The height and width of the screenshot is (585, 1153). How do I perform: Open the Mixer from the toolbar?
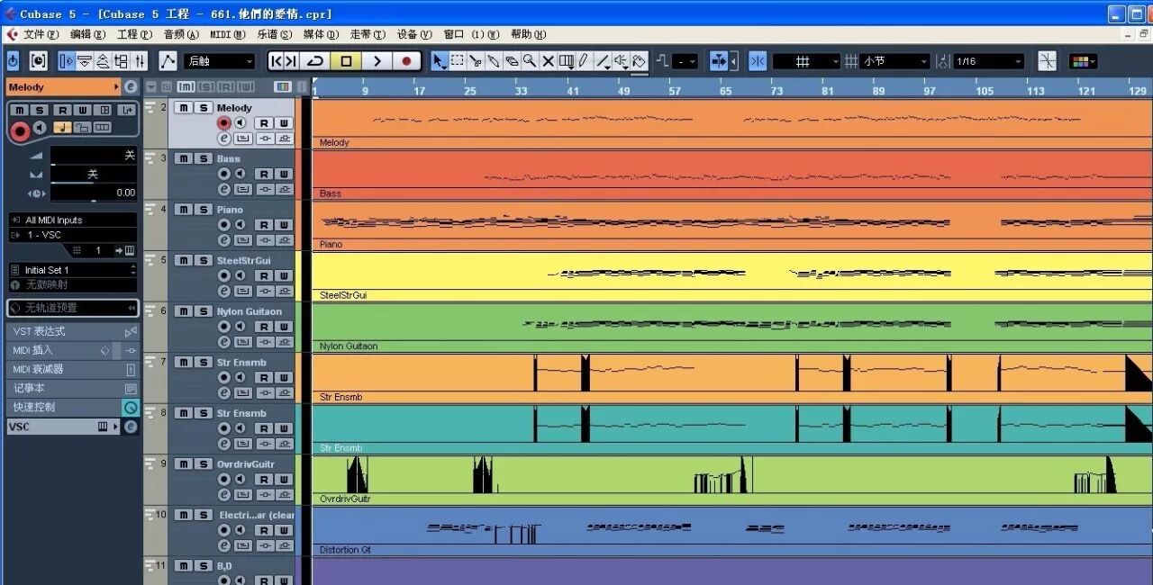(x=140, y=61)
